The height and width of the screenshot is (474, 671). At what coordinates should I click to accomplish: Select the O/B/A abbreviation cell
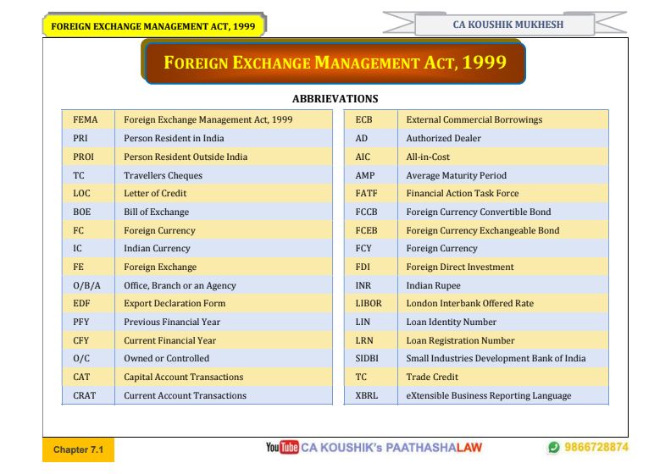tap(86, 285)
